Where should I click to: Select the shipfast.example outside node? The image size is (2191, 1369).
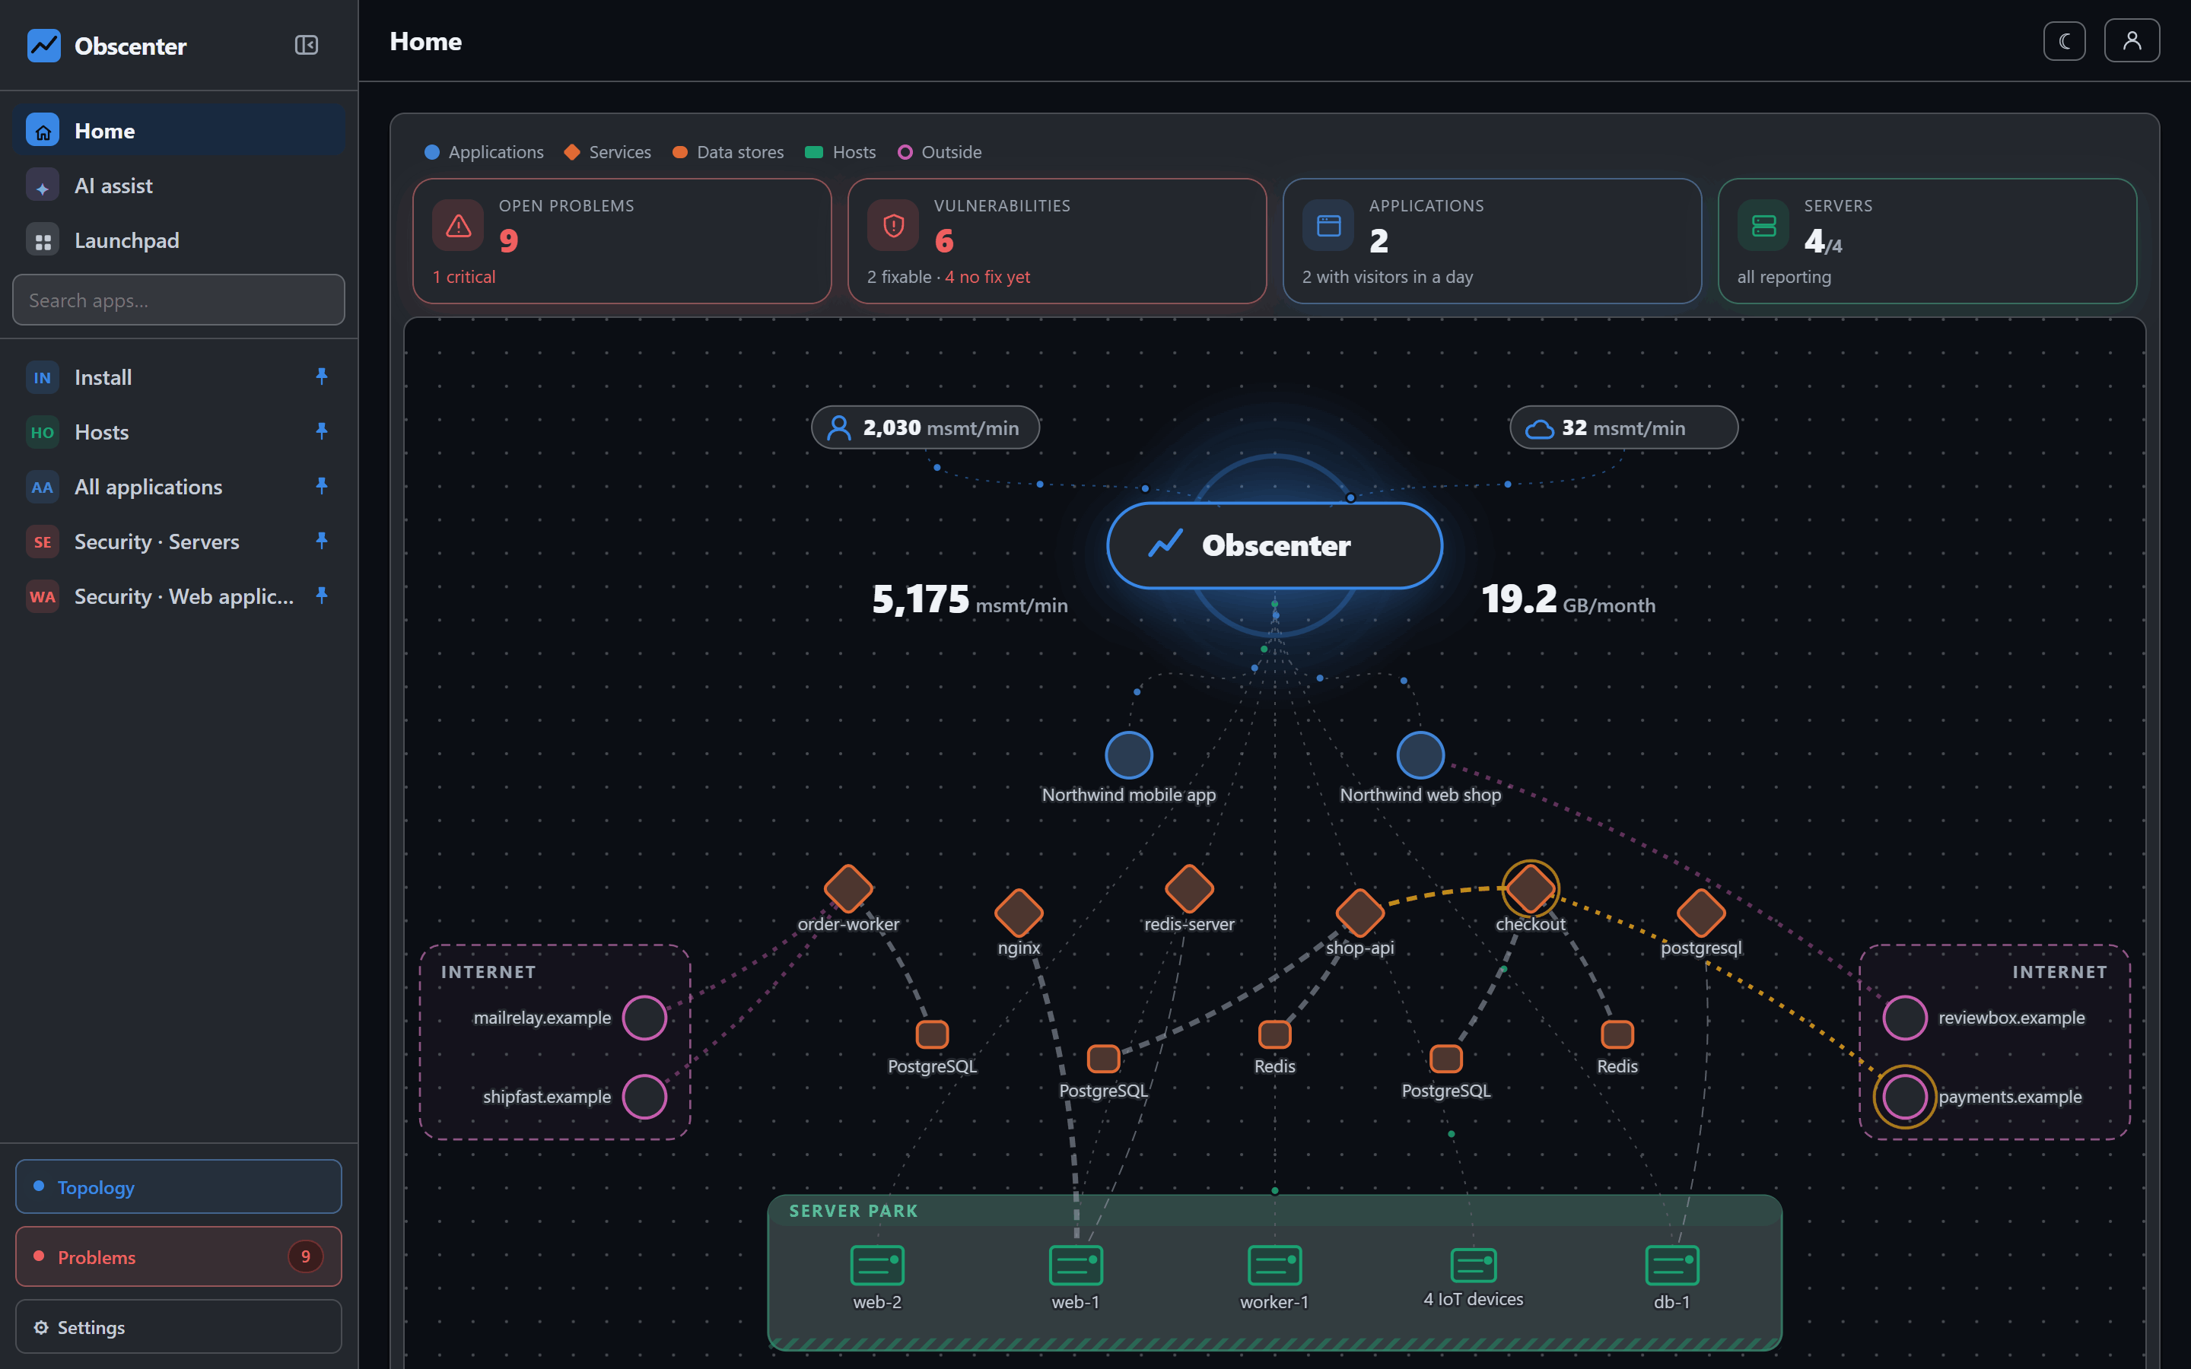point(644,1097)
